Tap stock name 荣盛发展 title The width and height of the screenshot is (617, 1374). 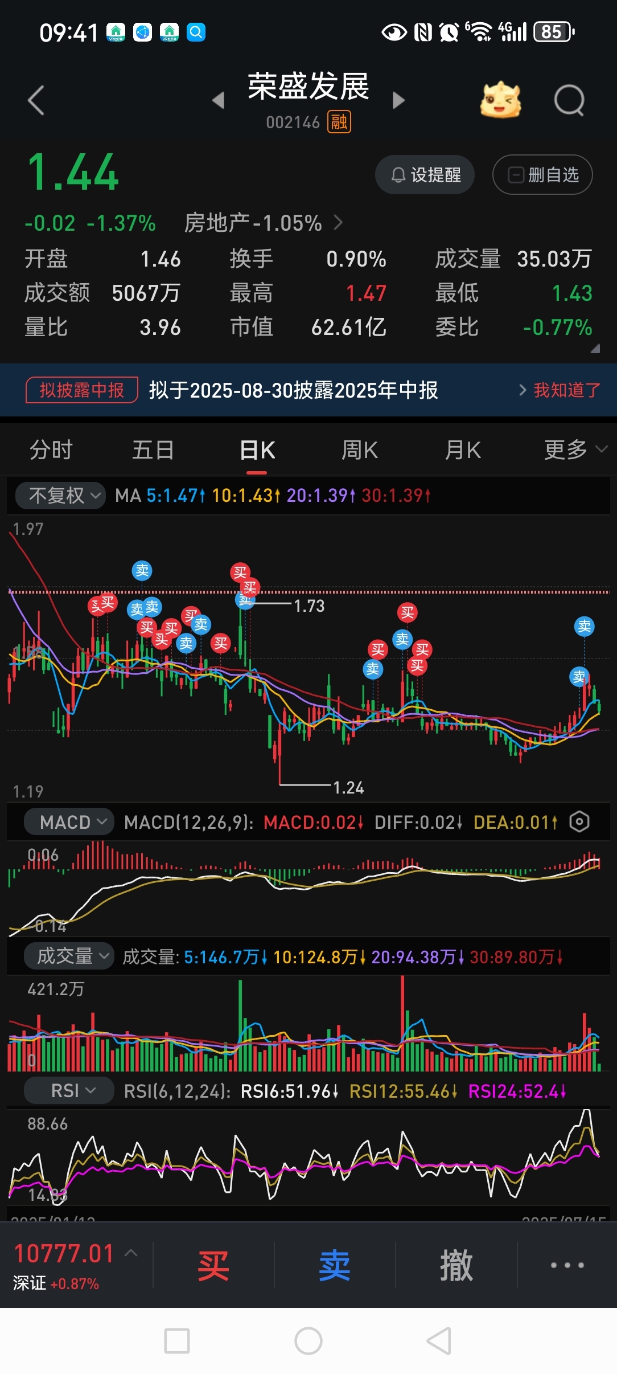click(308, 87)
